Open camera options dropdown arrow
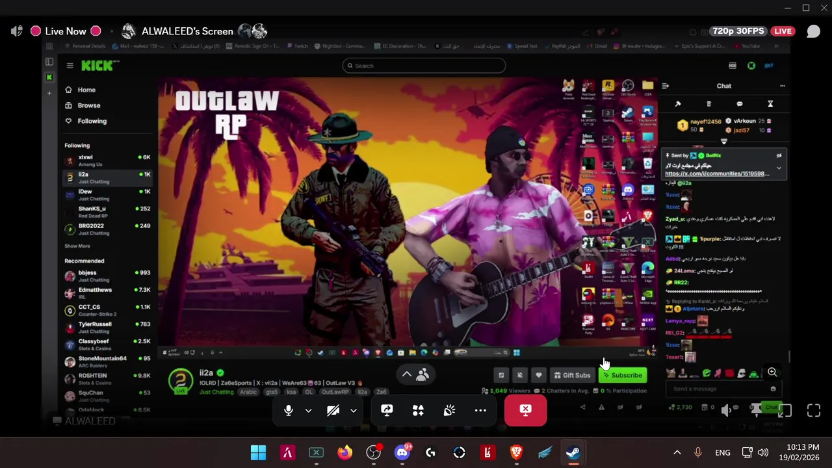This screenshot has height=468, width=832. coord(353,411)
